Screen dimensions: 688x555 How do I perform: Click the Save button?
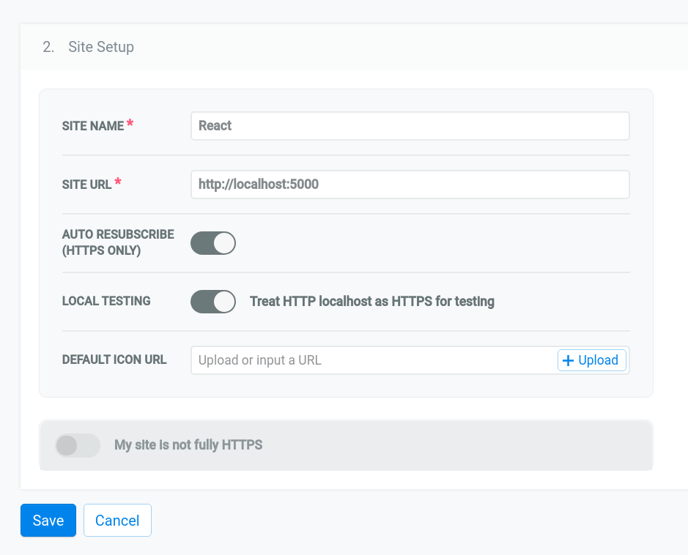(48, 521)
